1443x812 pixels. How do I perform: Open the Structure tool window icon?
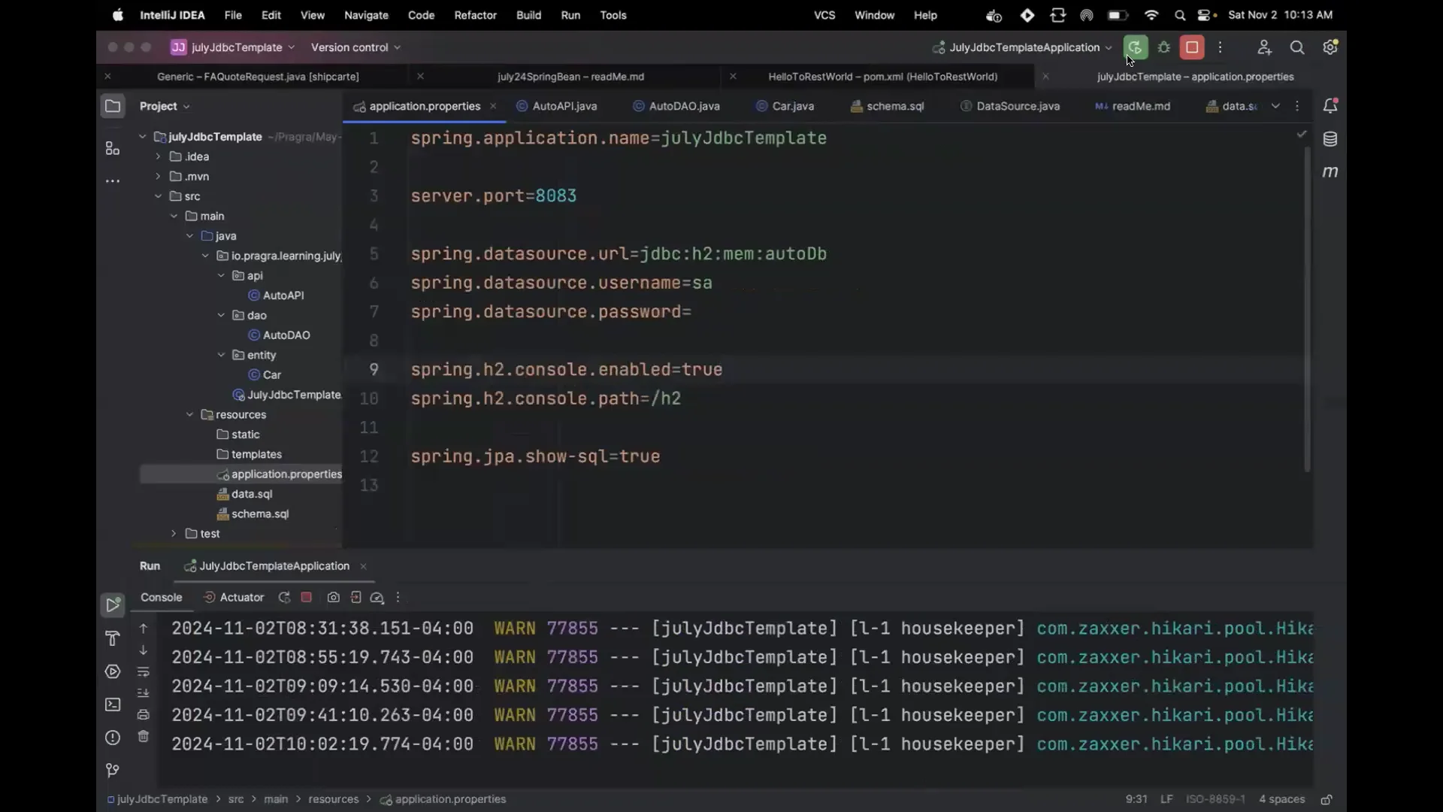[x=113, y=148]
